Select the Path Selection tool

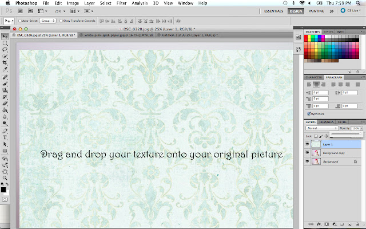point(5,144)
